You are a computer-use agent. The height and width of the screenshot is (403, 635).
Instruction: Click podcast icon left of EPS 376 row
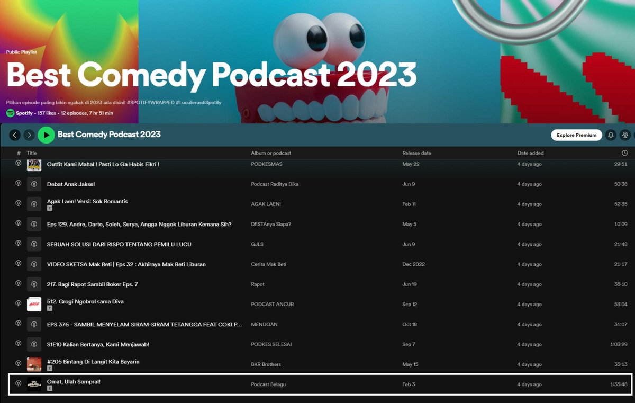tap(18, 324)
